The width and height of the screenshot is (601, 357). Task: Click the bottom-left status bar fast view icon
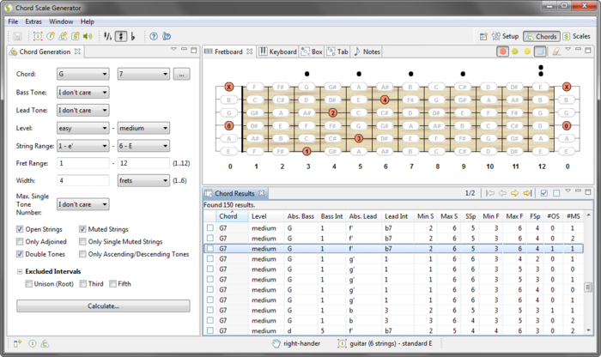tap(18, 343)
